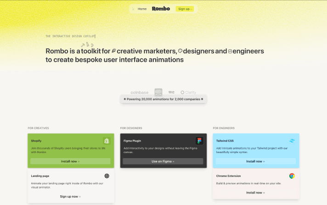The width and height of the screenshot is (327, 205).
Task: Click the Intercom logo icon
Action: tap(158, 91)
